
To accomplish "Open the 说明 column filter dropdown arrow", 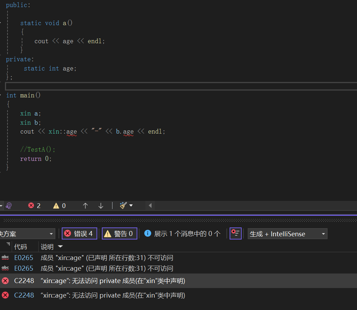I will pos(60,246).
